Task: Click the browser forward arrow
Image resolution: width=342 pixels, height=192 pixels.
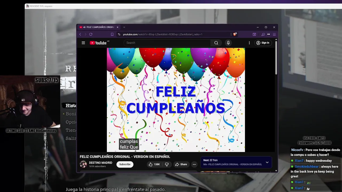Action: pyautogui.click(x=85, y=34)
